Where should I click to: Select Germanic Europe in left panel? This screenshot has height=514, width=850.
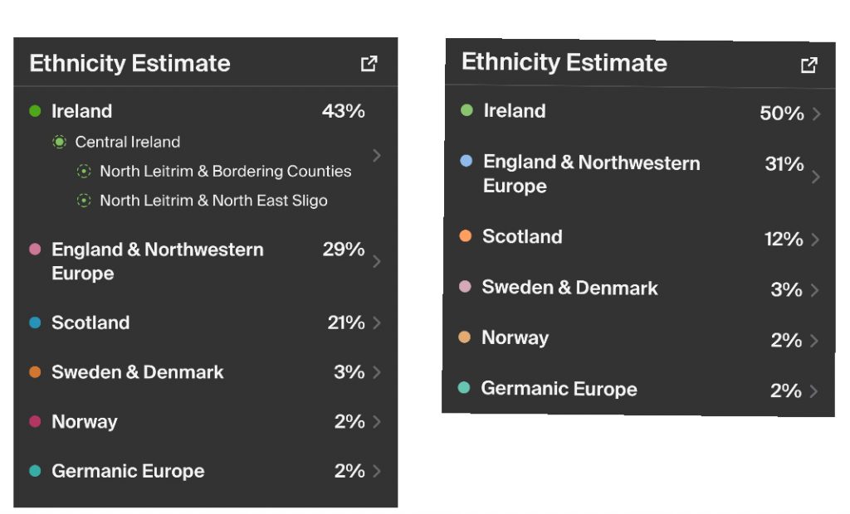click(x=128, y=472)
